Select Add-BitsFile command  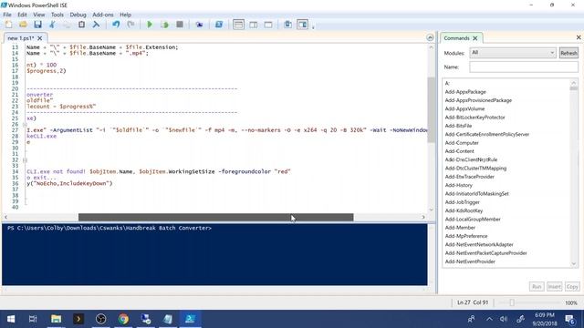pyautogui.click(x=458, y=126)
